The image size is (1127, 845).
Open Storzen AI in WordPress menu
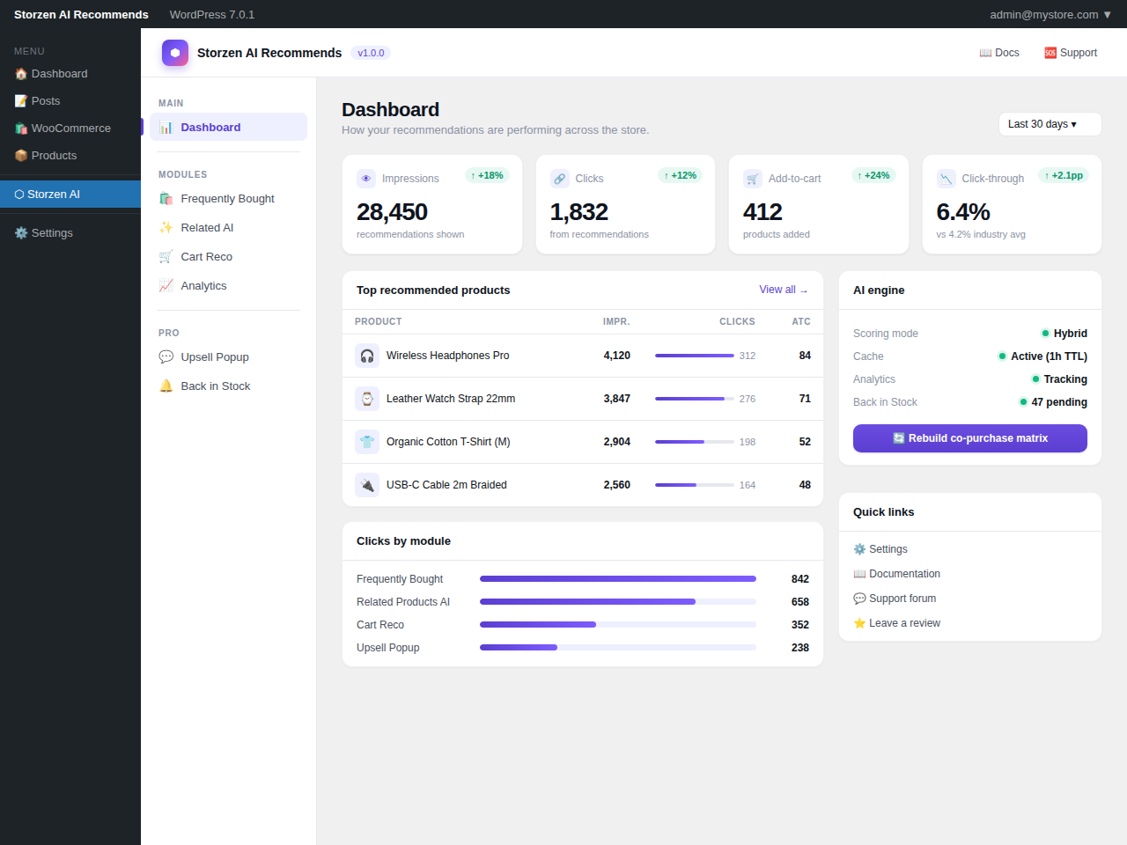[x=70, y=195]
